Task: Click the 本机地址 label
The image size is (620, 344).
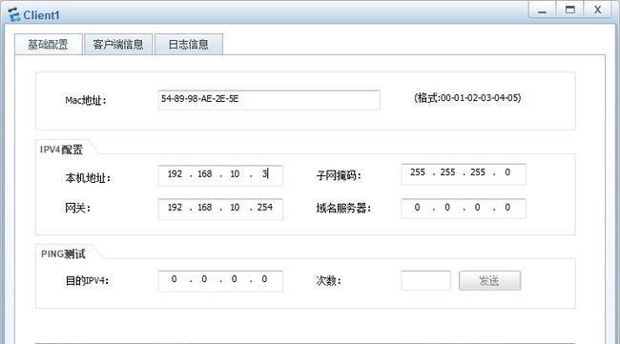Action: pyautogui.click(x=88, y=178)
